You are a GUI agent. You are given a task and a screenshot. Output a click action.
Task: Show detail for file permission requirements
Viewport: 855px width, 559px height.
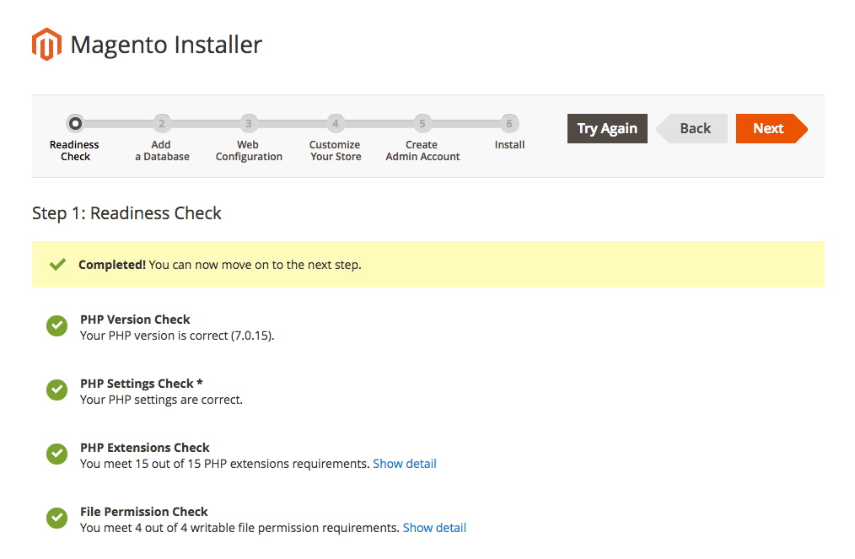tap(434, 528)
